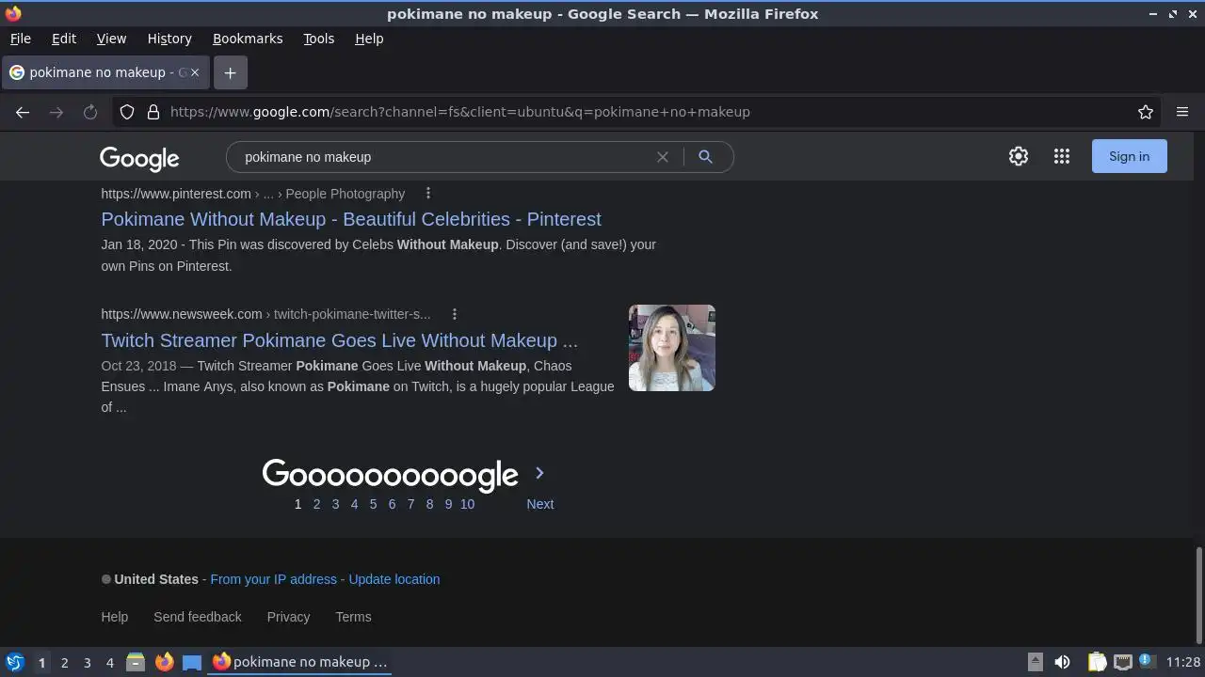Open the network tray icon
The height and width of the screenshot is (677, 1205).
(1122, 662)
